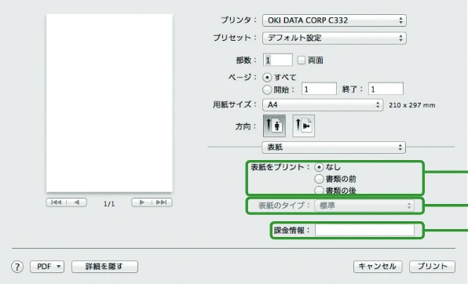Go to first preview page
Viewport: 468px width, 284px height.
[x=57, y=202]
